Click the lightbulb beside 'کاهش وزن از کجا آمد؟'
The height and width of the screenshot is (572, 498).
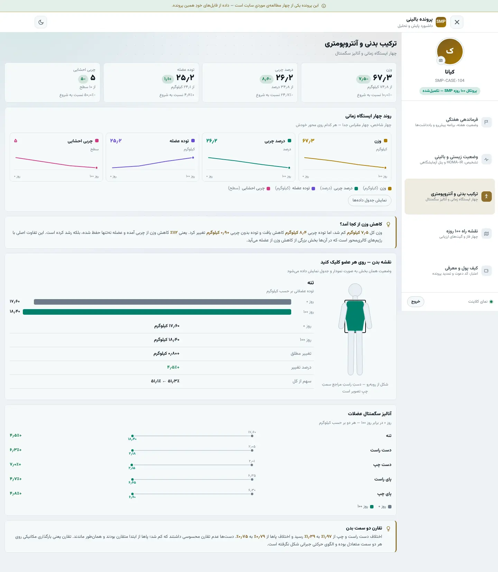(388, 225)
